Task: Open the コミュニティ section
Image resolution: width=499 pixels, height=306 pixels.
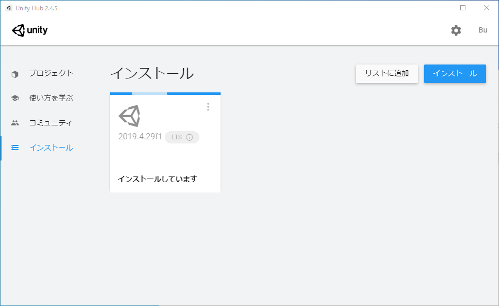Action: tap(46, 122)
